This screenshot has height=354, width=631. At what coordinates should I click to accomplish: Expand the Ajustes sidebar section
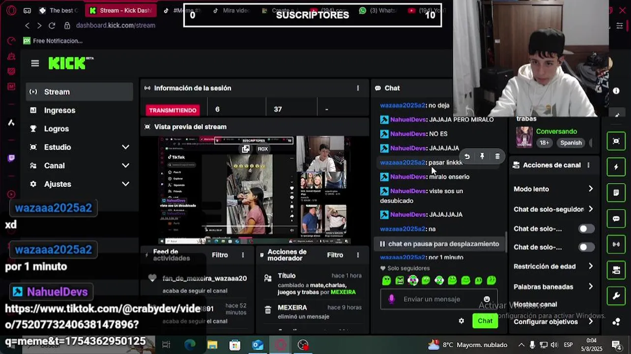pos(80,184)
